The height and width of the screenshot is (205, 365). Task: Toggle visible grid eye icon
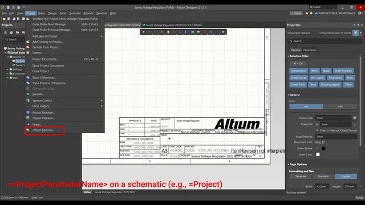(x=355, y=118)
